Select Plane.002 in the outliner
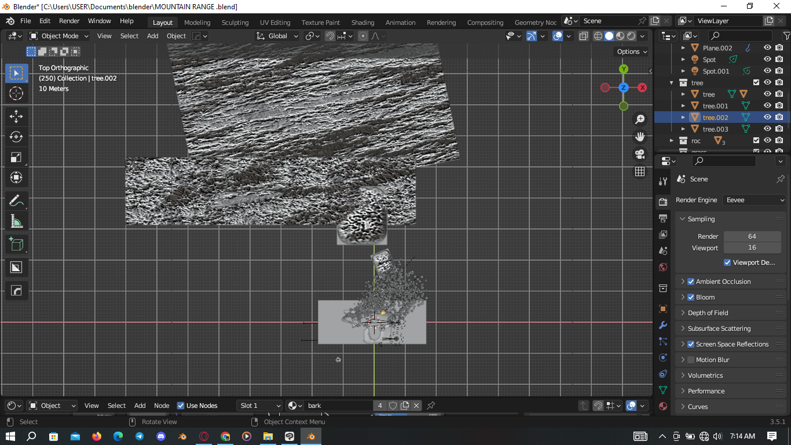 point(717,48)
